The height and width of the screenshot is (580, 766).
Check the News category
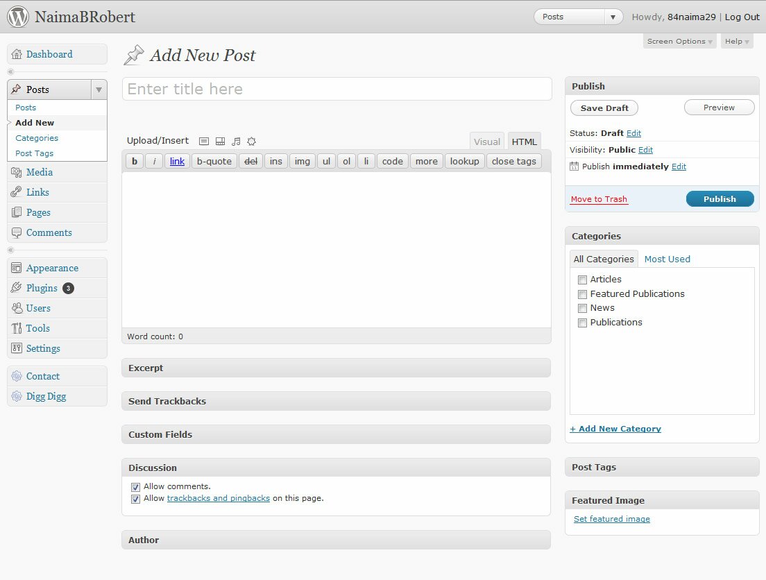(x=582, y=308)
